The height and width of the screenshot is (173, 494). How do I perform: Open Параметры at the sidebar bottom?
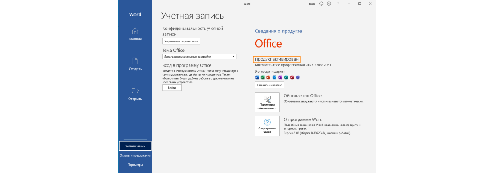click(135, 165)
